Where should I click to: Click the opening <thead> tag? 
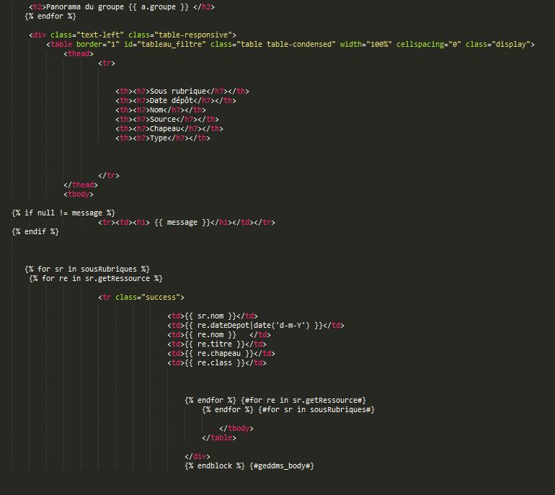click(79, 54)
